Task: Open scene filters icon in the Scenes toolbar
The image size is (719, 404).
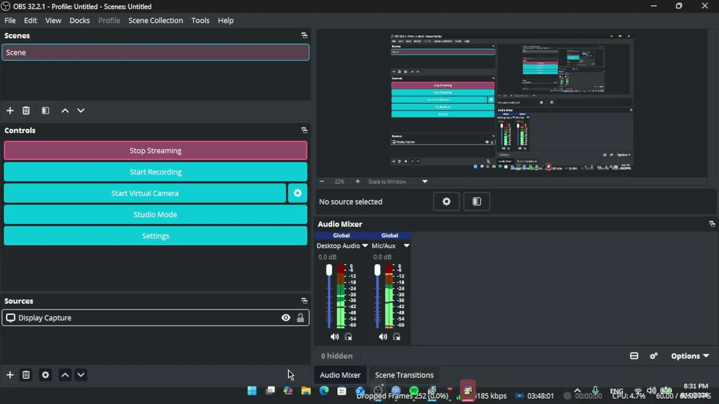Action: (x=45, y=111)
